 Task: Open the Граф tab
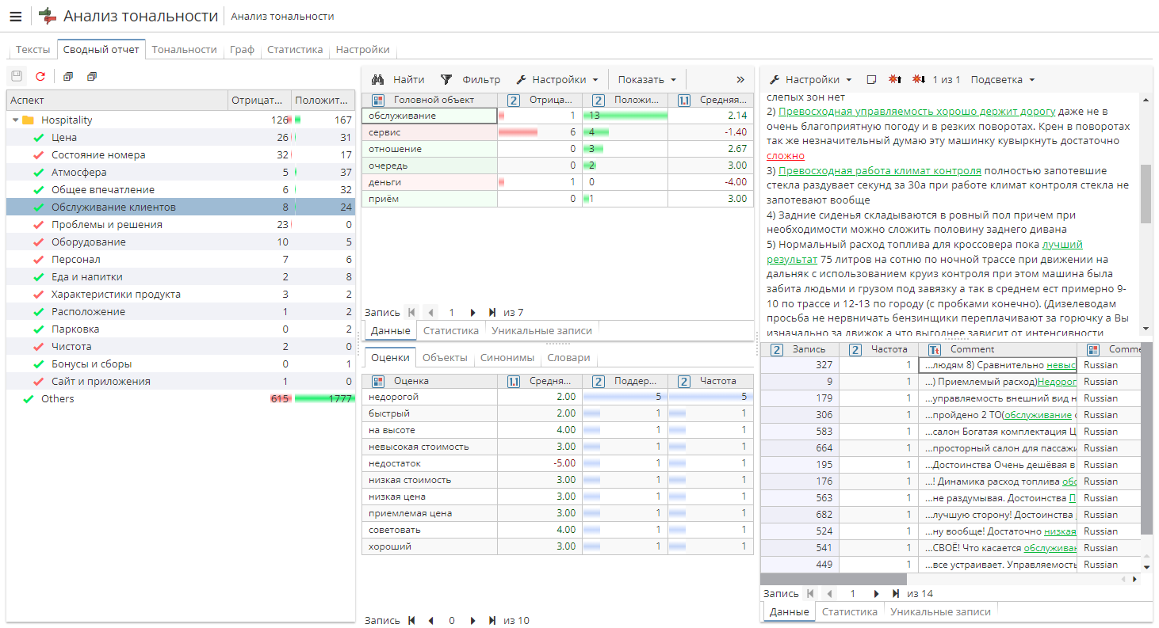(242, 49)
